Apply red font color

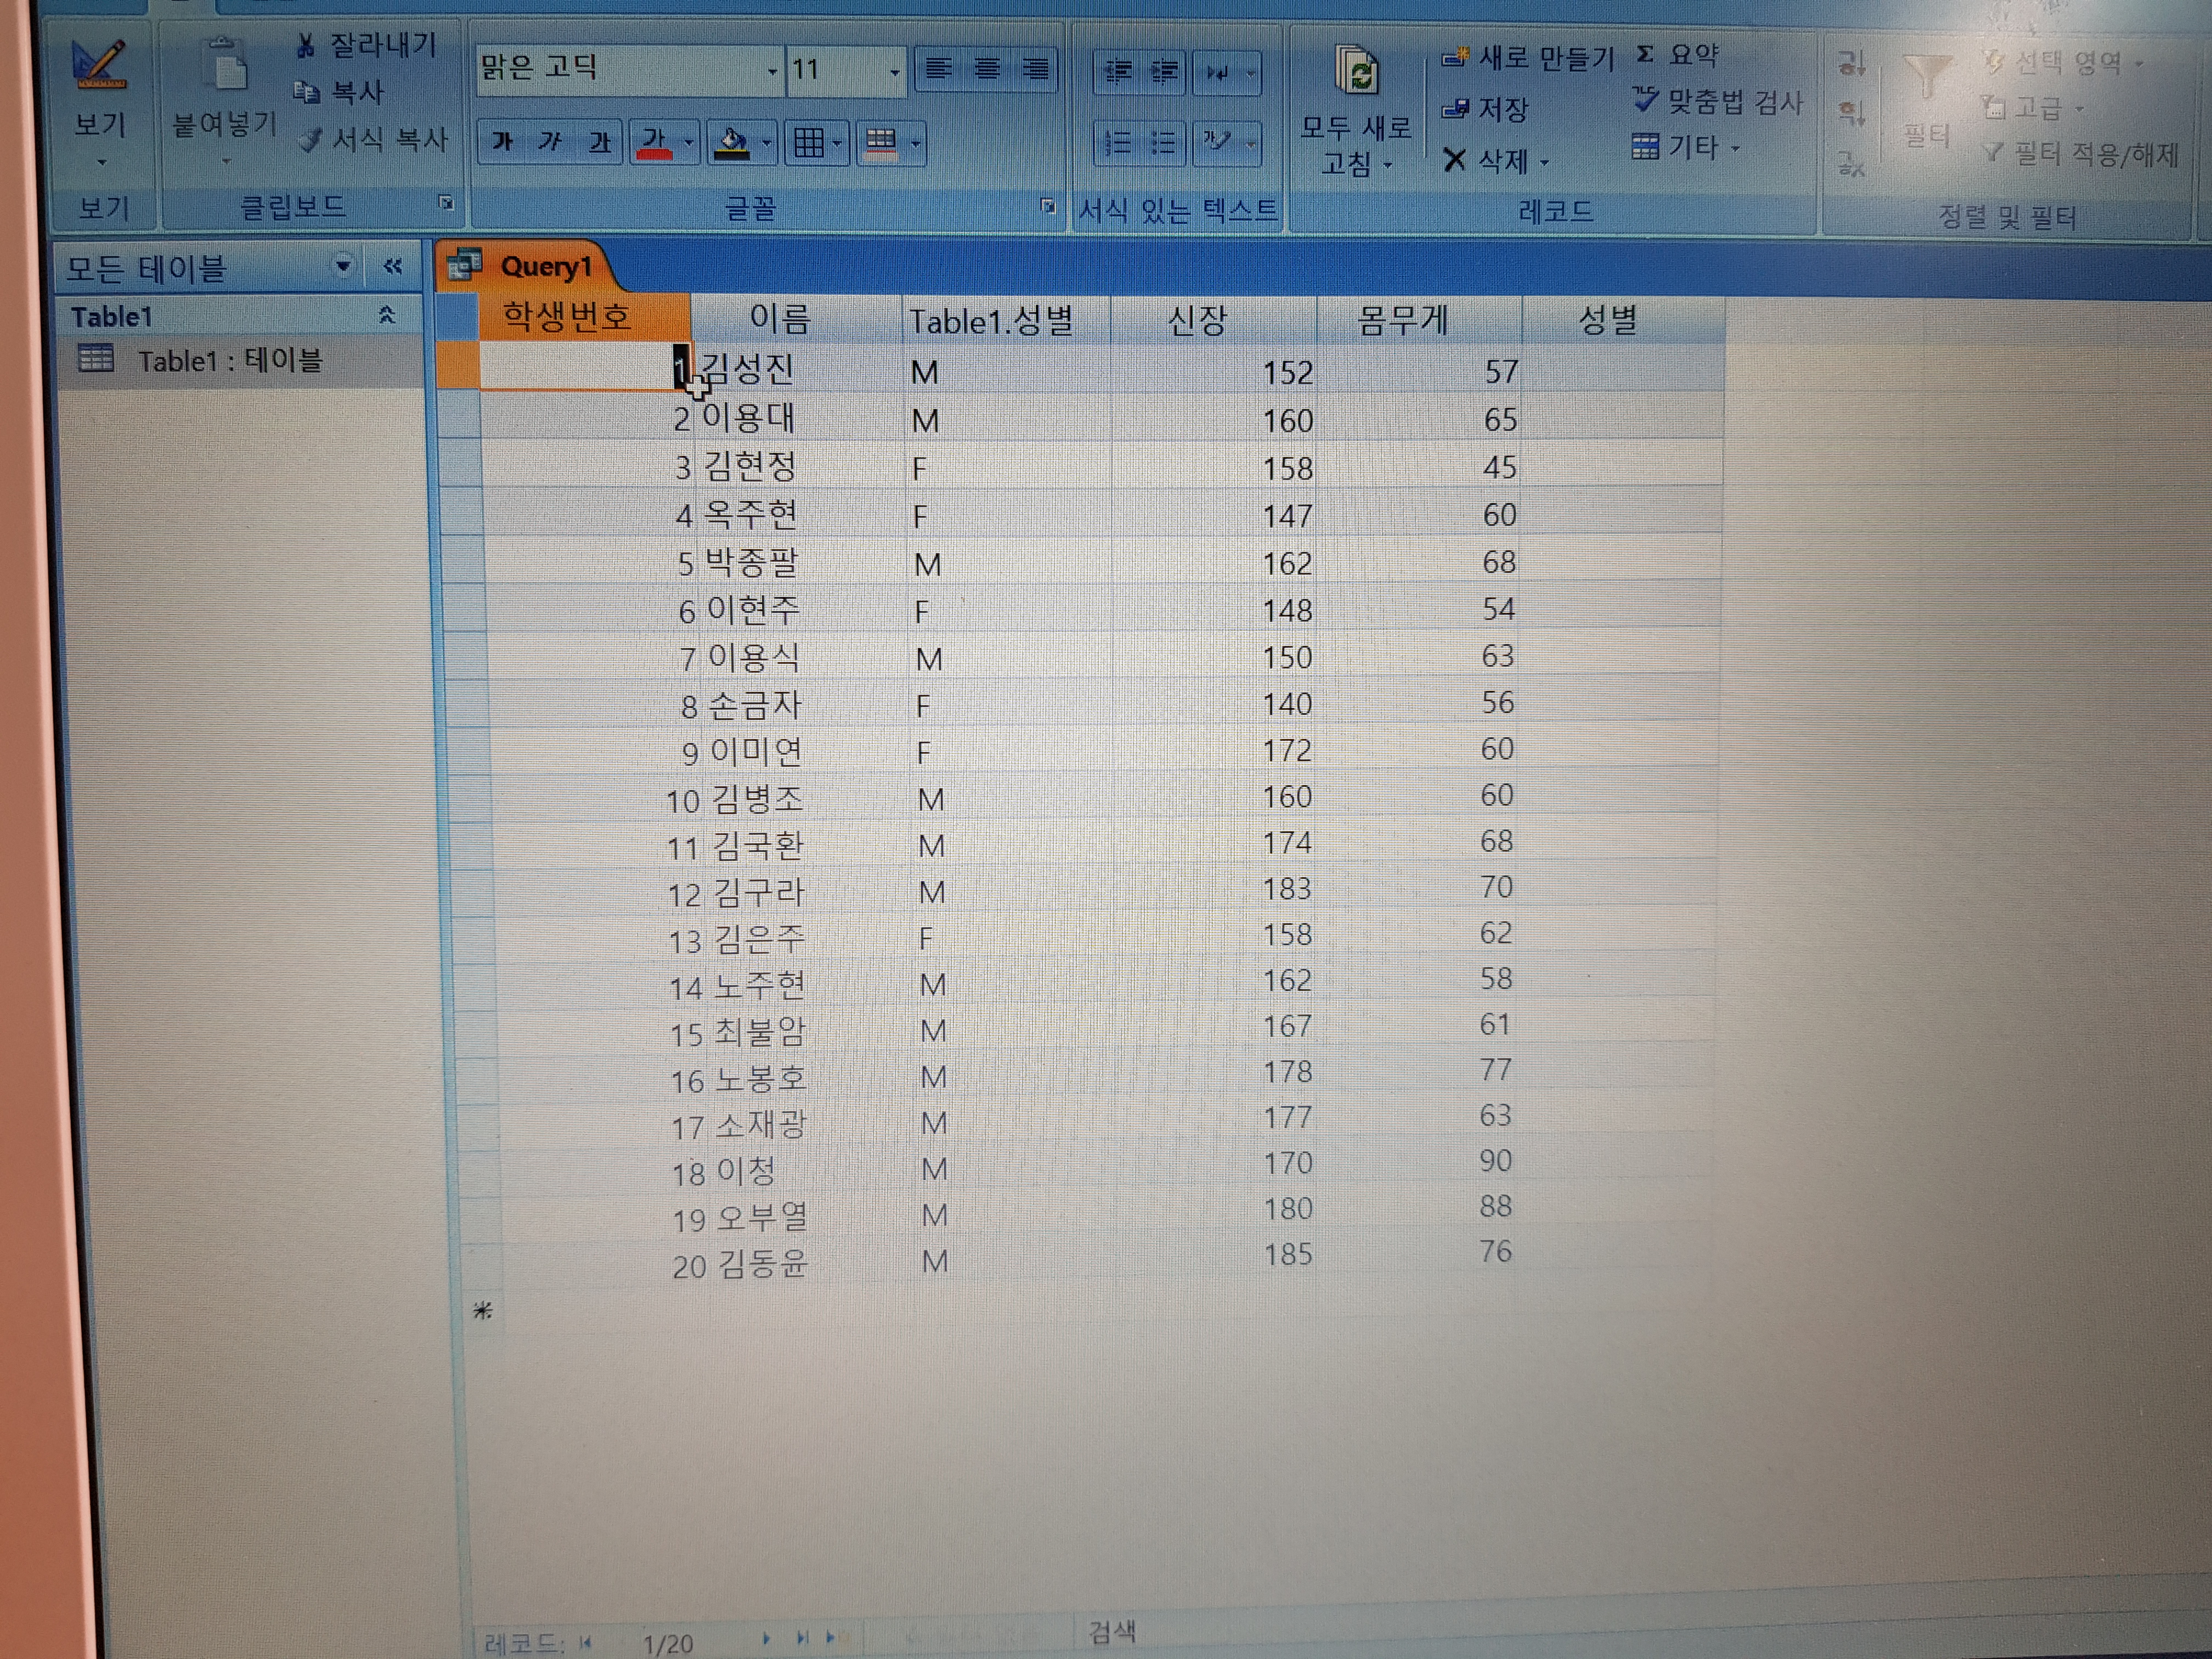pos(655,143)
